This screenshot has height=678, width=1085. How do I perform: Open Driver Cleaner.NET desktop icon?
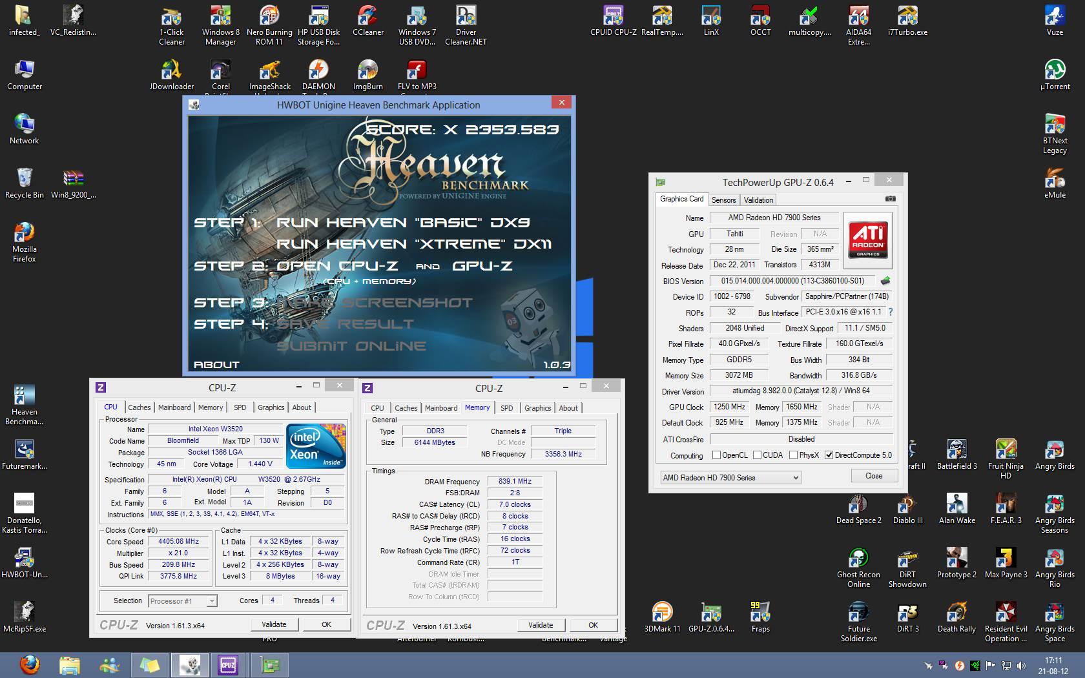(466, 26)
